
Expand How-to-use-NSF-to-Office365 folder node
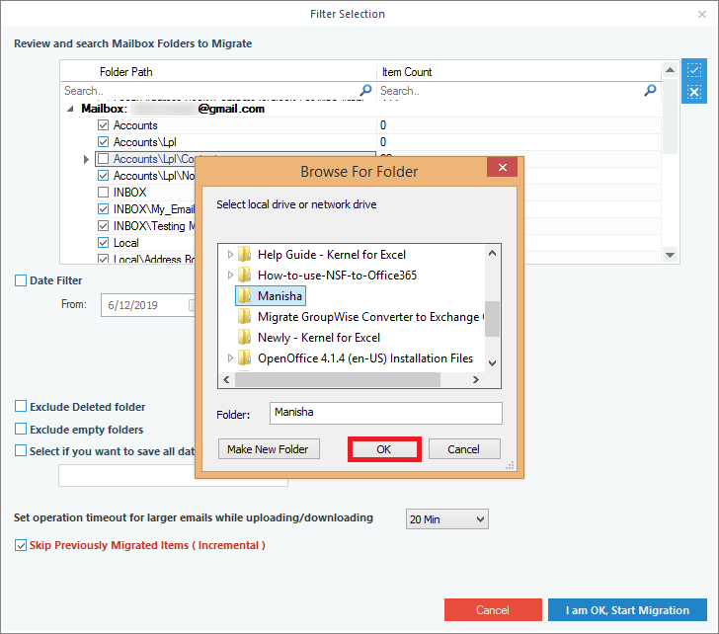(230, 276)
